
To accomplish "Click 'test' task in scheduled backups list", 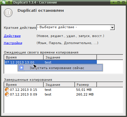I will pyautogui.click(x=48, y=62).
